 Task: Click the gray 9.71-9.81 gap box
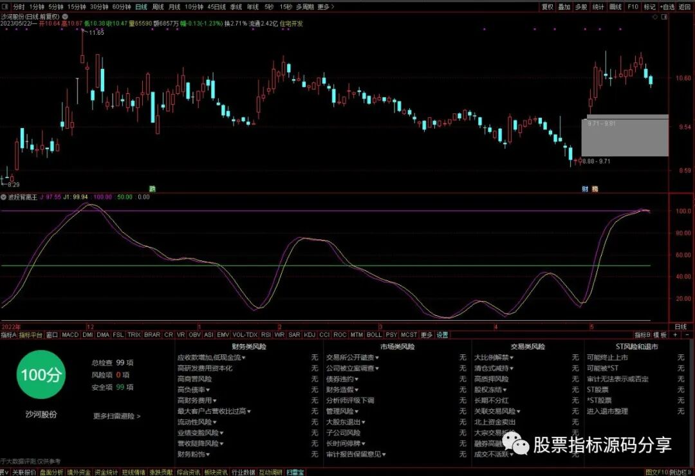tap(625, 136)
